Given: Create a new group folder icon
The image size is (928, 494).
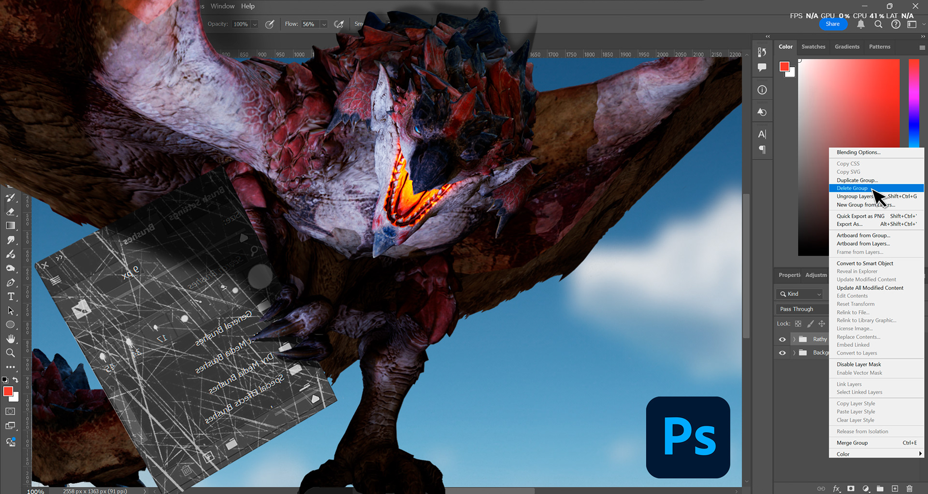Looking at the screenshot, I should click(880, 489).
